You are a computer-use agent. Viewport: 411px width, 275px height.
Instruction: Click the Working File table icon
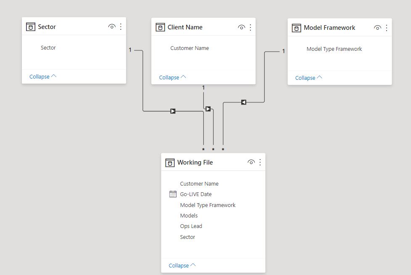click(x=170, y=162)
